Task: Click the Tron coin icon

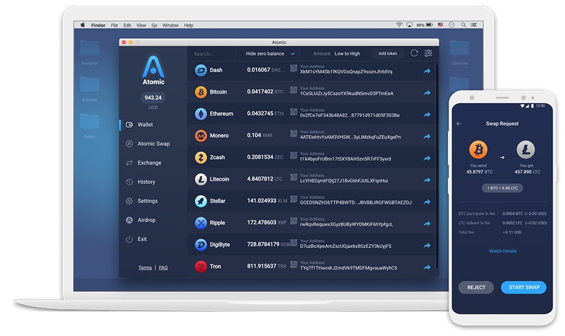Action: click(x=201, y=266)
